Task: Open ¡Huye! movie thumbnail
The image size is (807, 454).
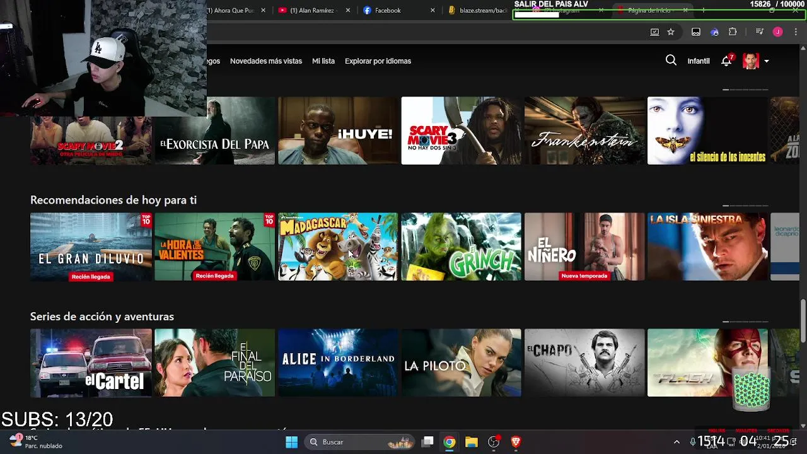Action: click(338, 131)
